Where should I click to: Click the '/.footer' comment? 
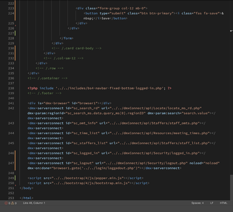[x=45, y=93]
